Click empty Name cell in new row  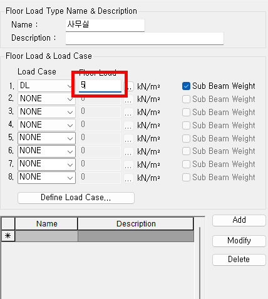tap(46, 236)
